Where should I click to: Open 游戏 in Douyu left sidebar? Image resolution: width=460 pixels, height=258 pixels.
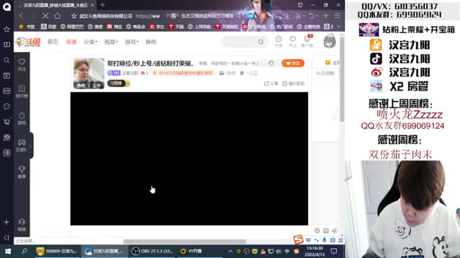click(x=22, y=119)
